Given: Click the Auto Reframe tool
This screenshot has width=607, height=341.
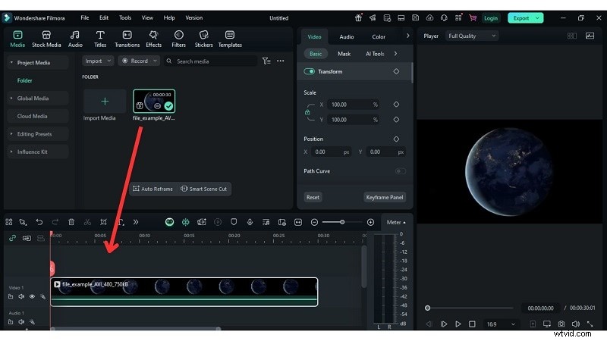Looking at the screenshot, I should tap(153, 189).
